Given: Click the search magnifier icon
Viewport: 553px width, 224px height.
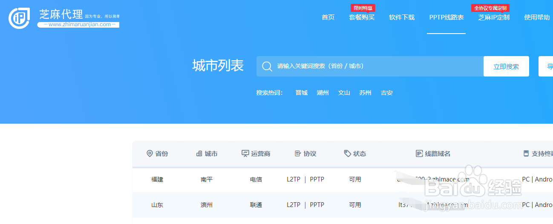Looking at the screenshot, I should [x=267, y=66].
